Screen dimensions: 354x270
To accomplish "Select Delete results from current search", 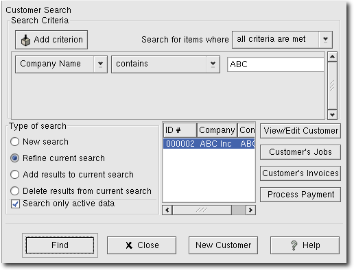I will click(14, 191).
